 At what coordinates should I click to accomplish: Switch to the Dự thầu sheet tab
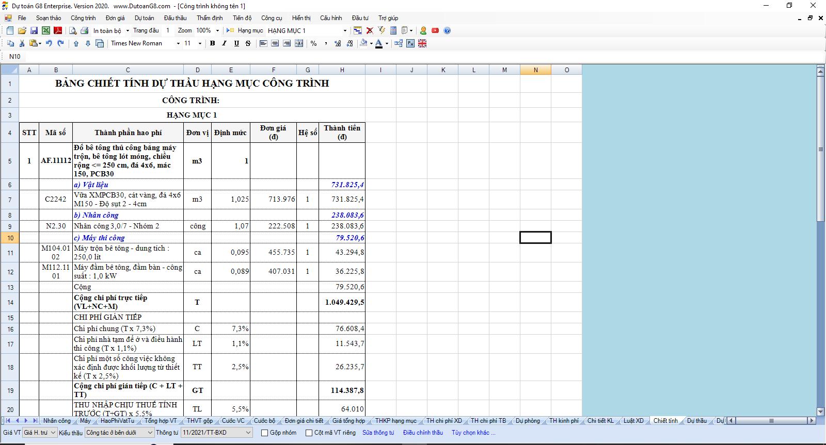[697, 421]
